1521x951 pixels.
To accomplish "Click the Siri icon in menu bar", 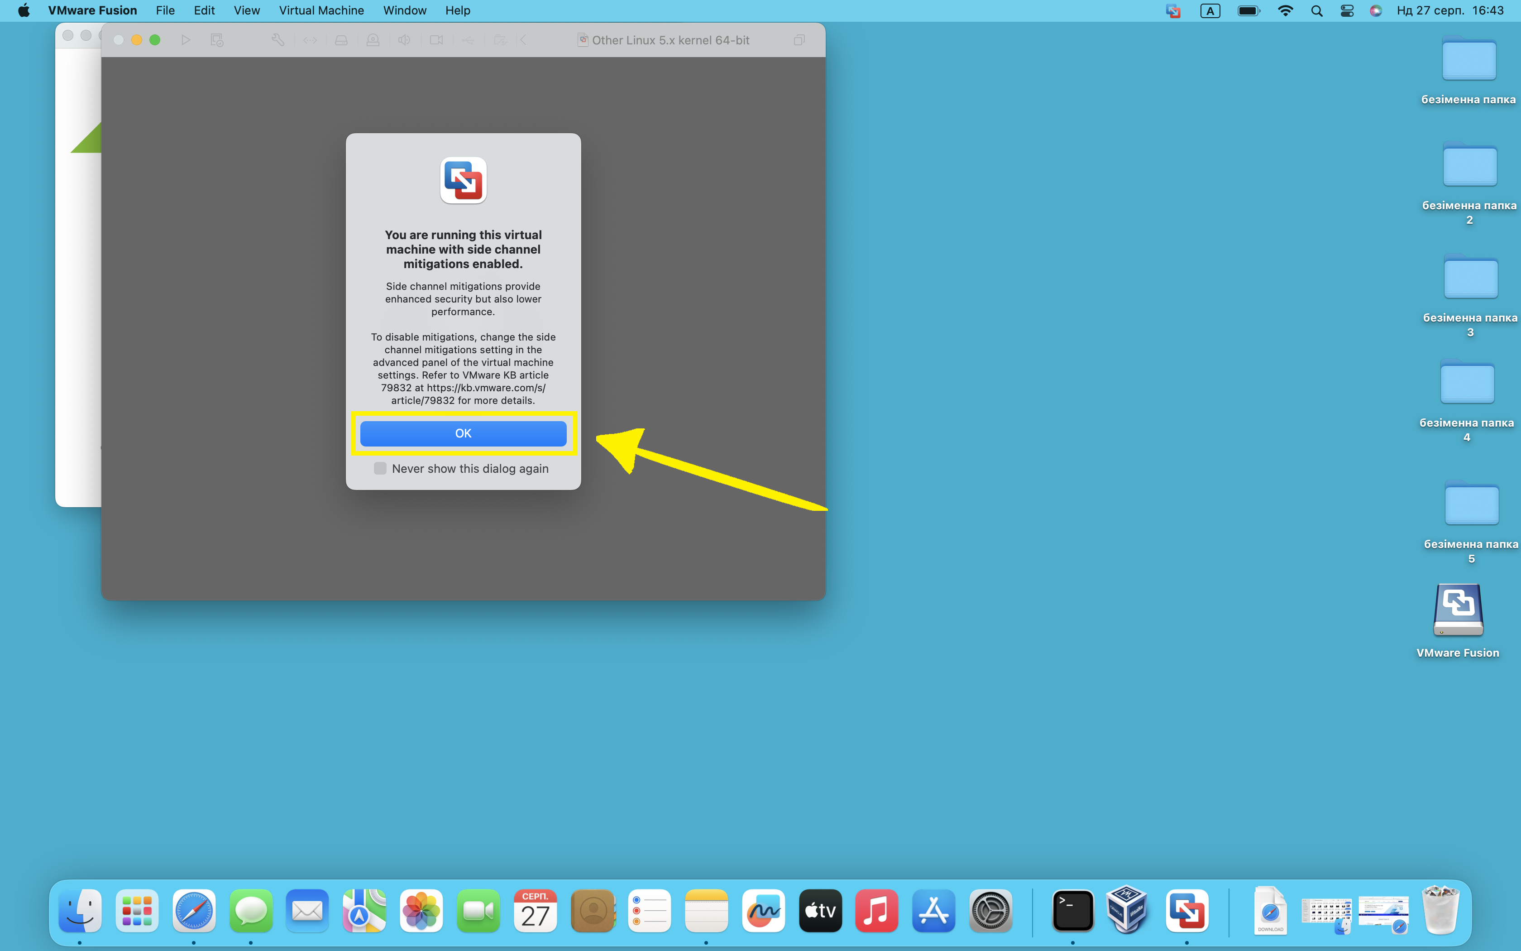I will click(x=1376, y=11).
